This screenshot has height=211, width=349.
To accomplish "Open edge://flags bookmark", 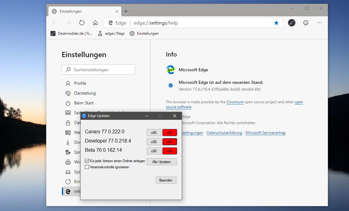I will [x=111, y=33].
